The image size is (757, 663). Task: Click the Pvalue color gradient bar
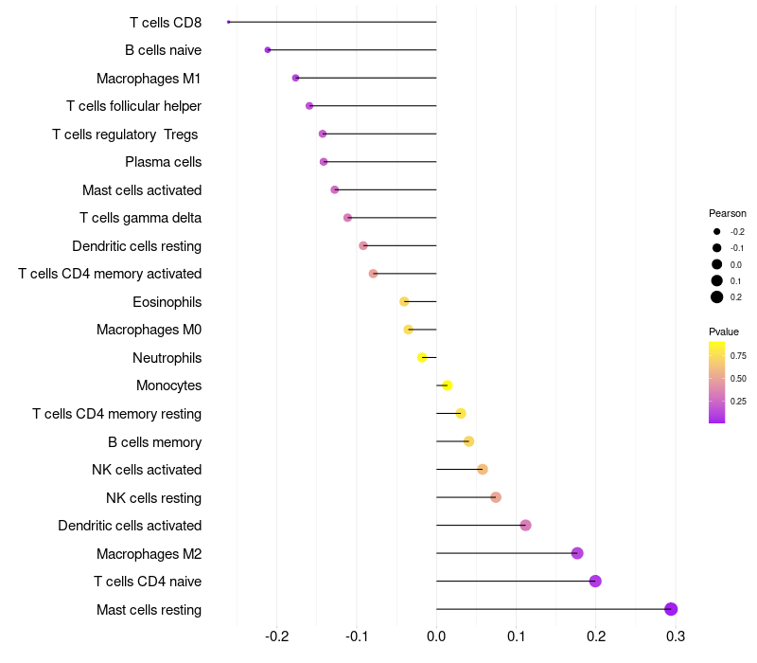tap(716, 383)
